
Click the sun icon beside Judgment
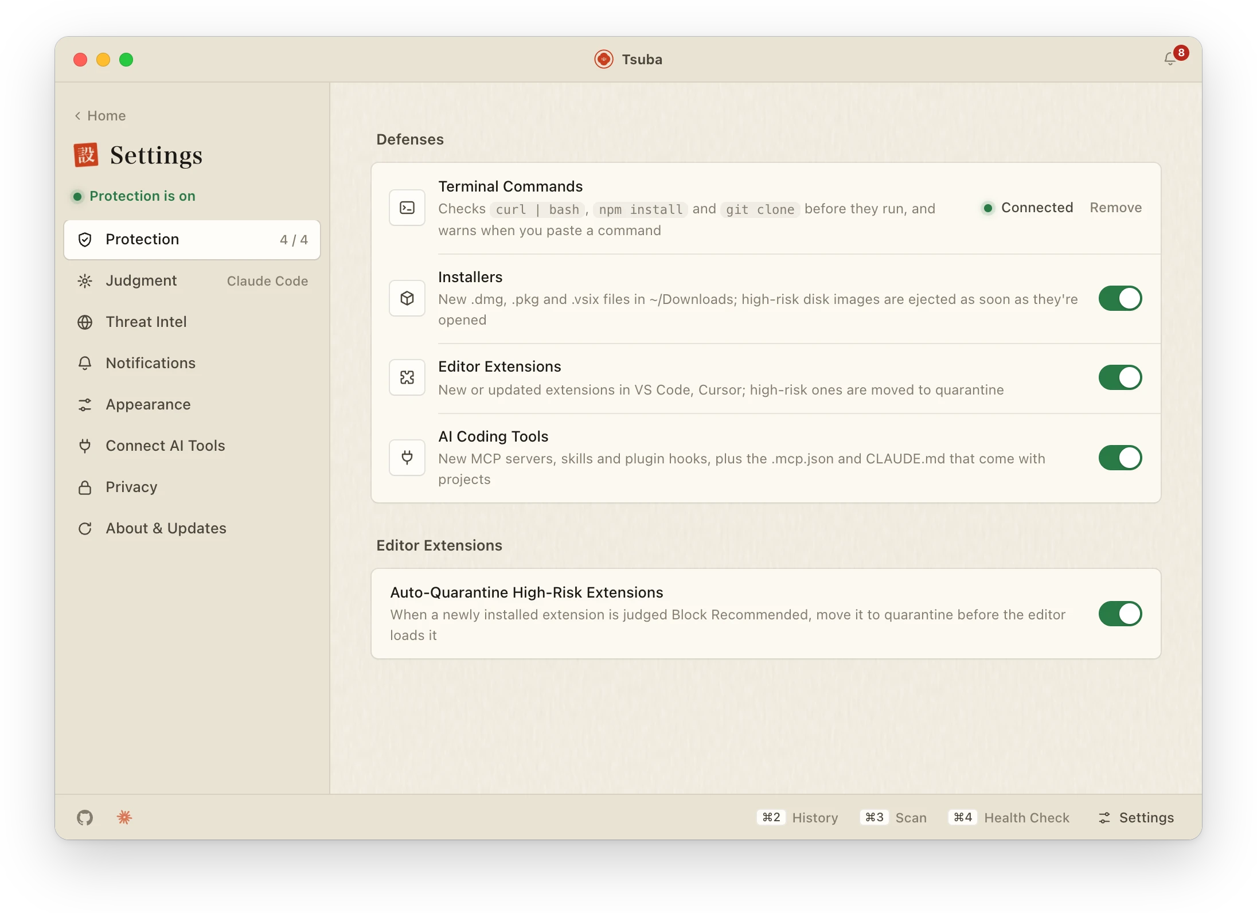pos(85,281)
